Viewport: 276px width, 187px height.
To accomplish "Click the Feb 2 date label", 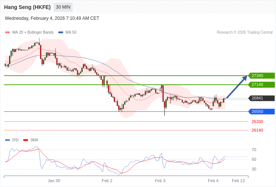I will tap(107, 181).
